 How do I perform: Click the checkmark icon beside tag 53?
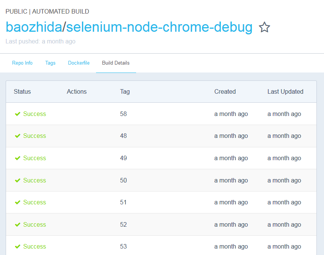[17, 246]
